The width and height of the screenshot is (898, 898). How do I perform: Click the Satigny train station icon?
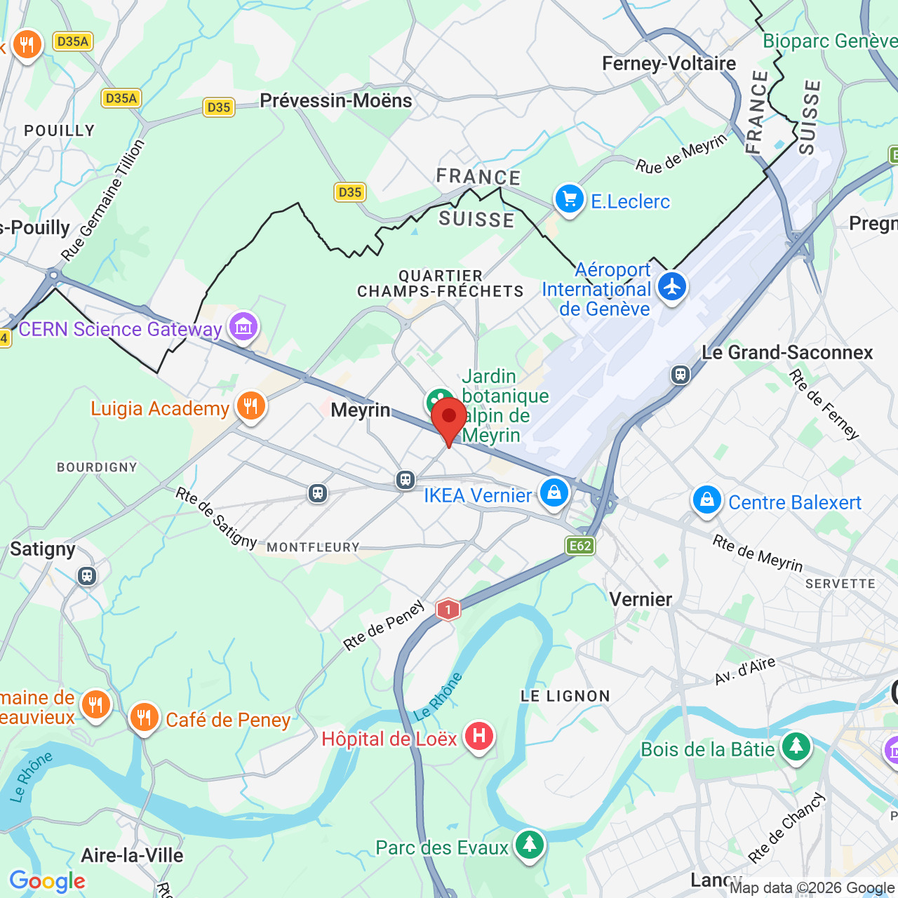coord(87,576)
